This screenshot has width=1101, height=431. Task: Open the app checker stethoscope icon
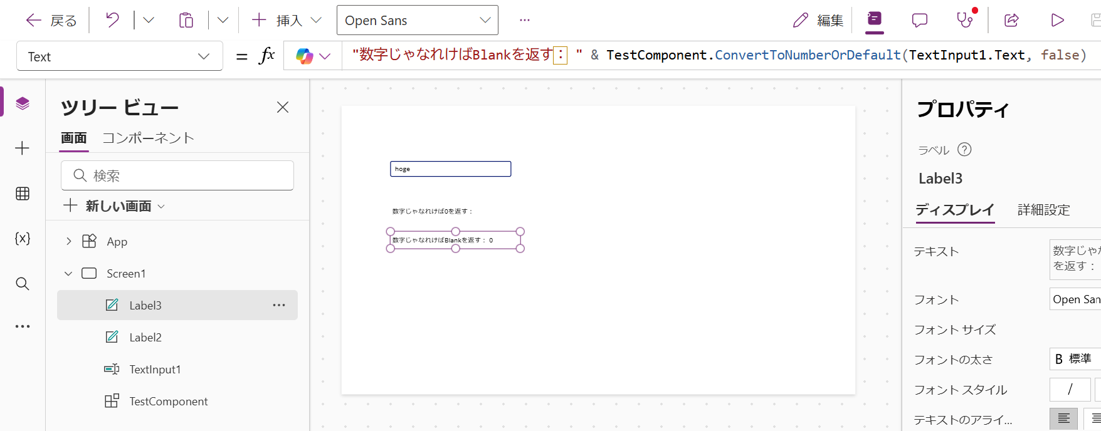(966, 20)
